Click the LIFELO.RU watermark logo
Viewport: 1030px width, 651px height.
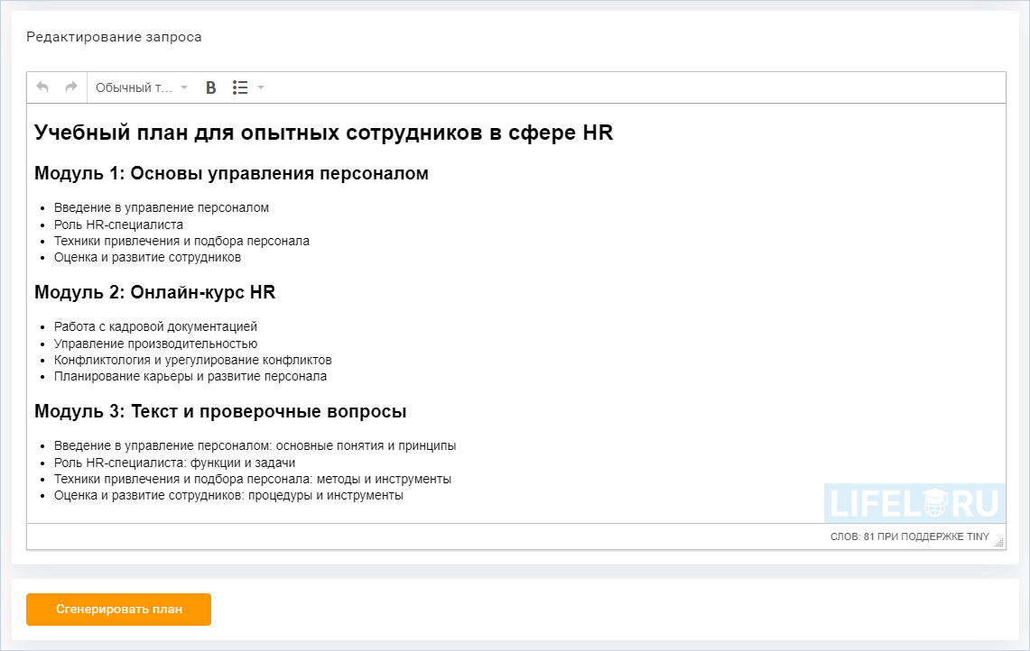(914, 502)
